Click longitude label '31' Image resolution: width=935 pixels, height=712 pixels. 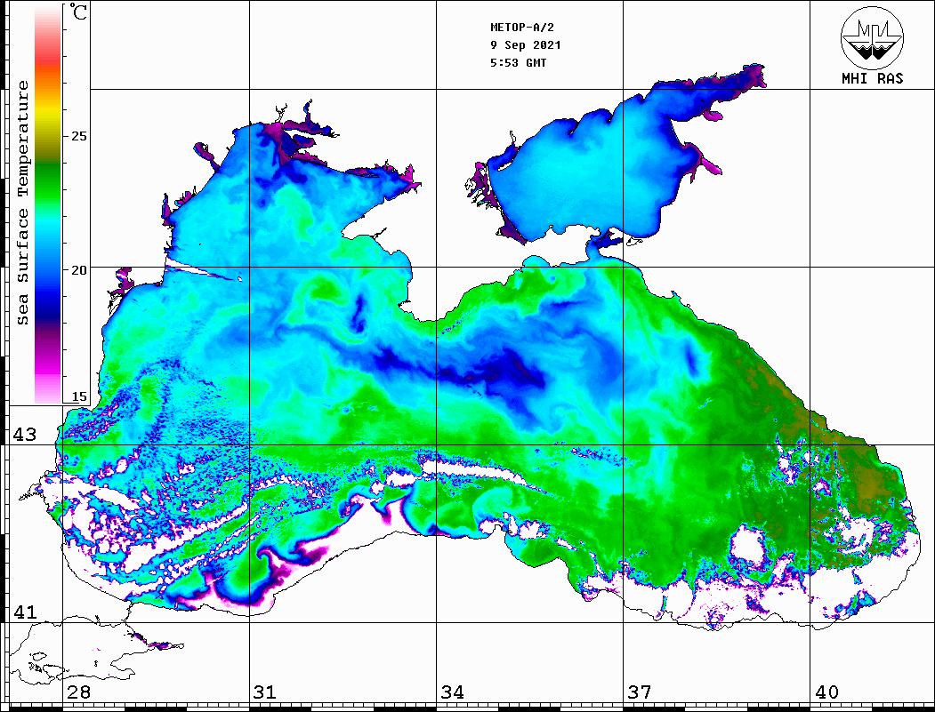265,692
